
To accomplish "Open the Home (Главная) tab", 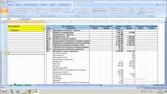I will coord(10,5).
